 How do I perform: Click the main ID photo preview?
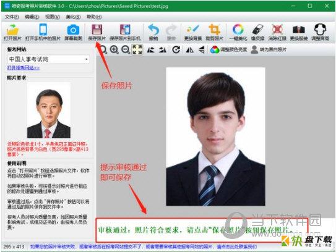point(215,136)
